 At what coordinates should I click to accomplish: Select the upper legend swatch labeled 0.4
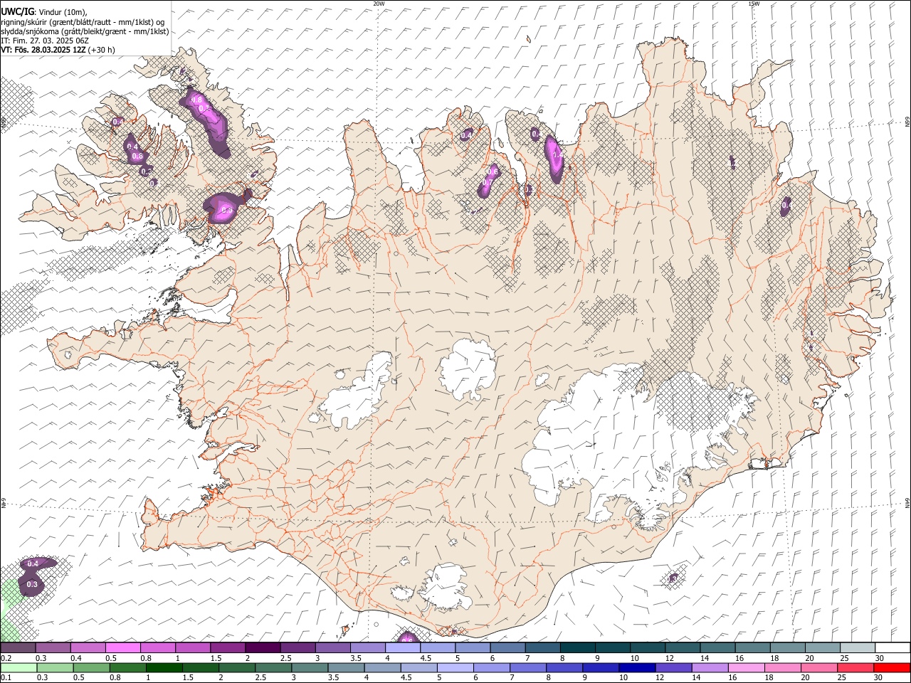coord(88,647)
